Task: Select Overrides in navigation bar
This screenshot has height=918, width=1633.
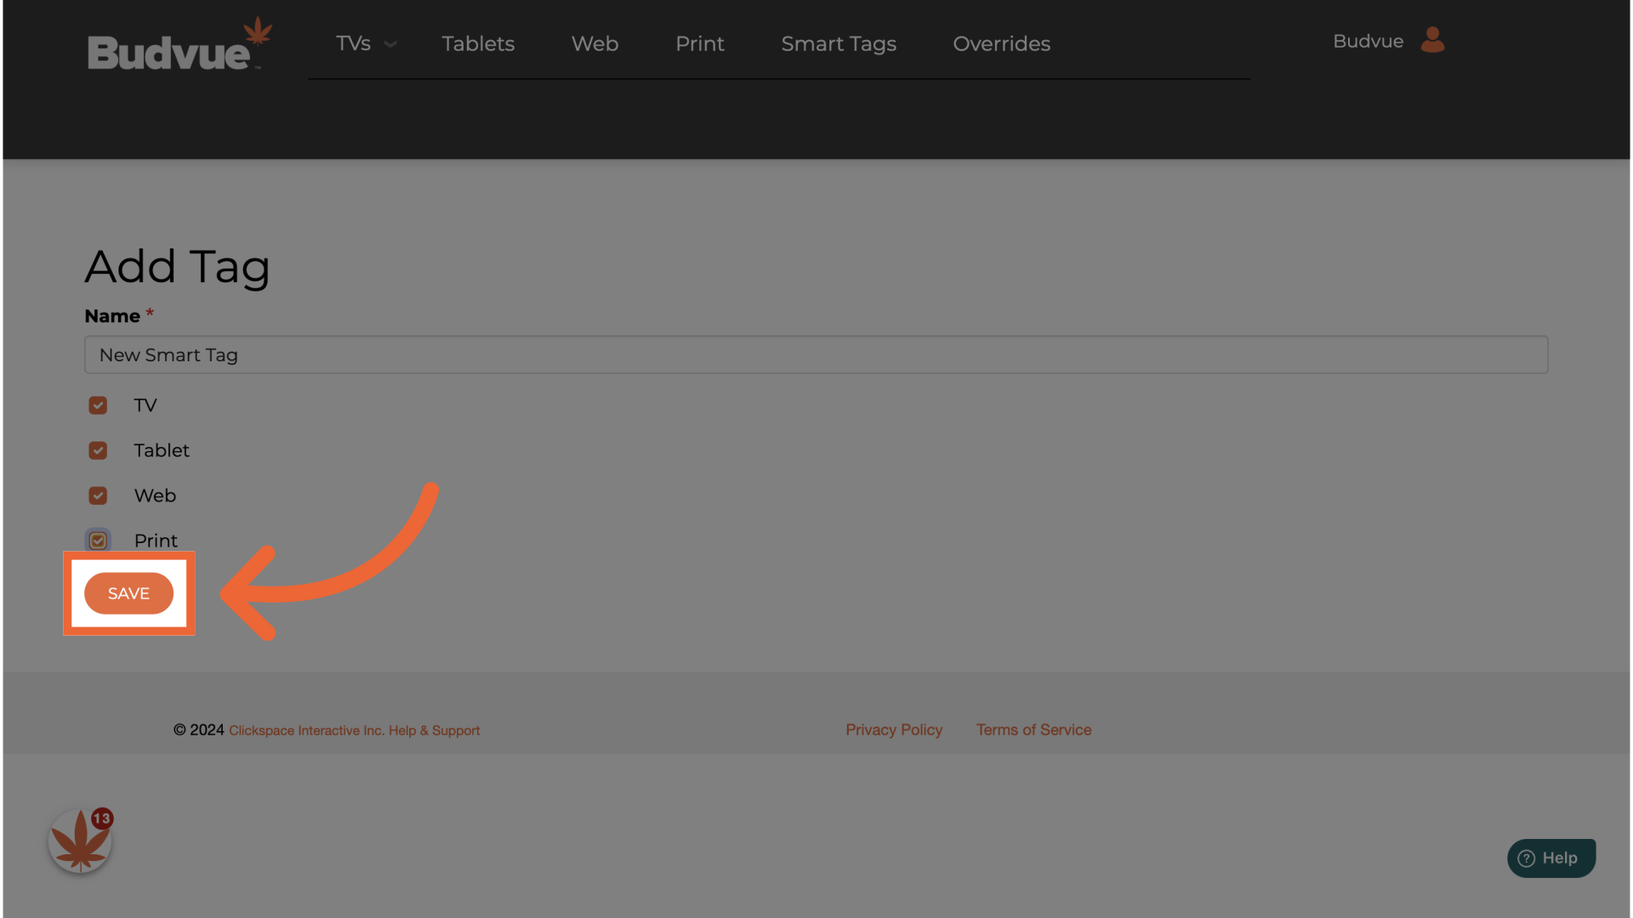Action: pos(1001,43)
